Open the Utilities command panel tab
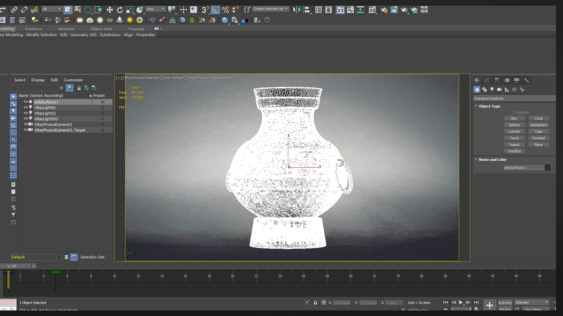The height and width of the screenshot is (316, 563). [x=527, y=80]
